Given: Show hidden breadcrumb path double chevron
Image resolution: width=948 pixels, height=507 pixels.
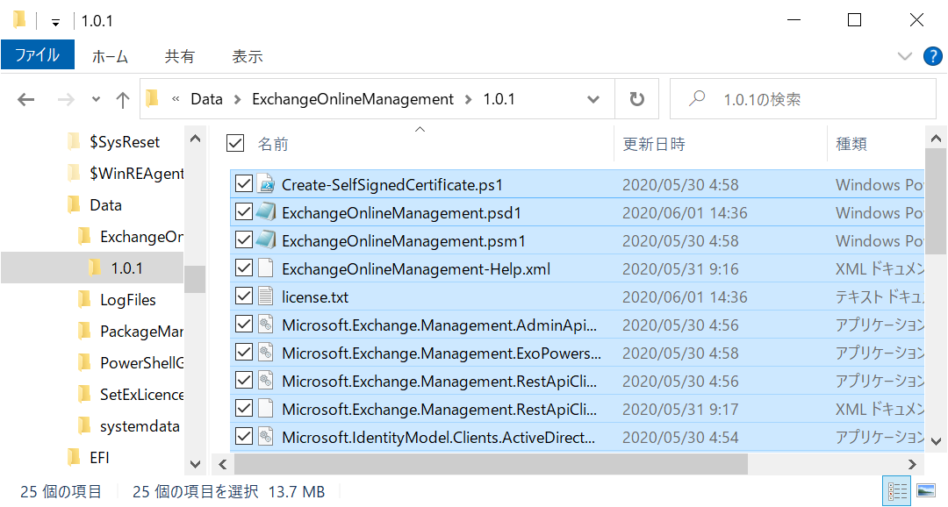Looking at the screenshot, I should pyautogui.click(x=176, y=98).
